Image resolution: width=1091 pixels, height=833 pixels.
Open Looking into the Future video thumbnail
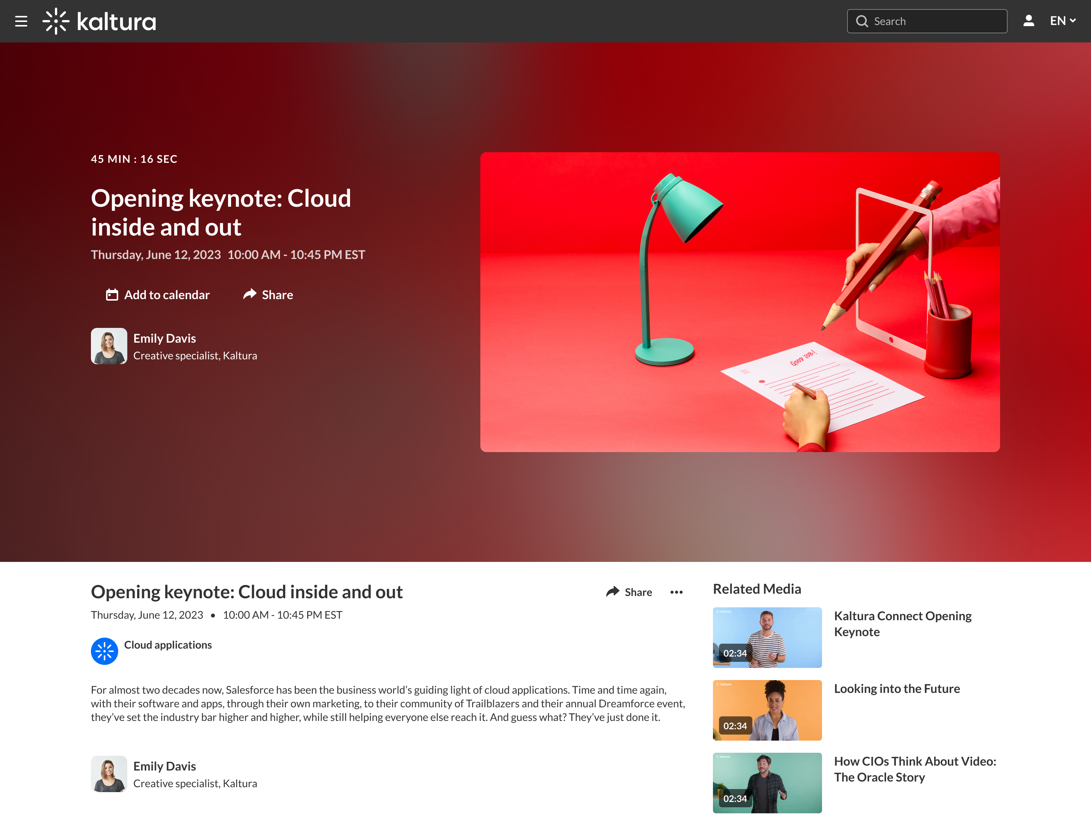pos(767,710)
